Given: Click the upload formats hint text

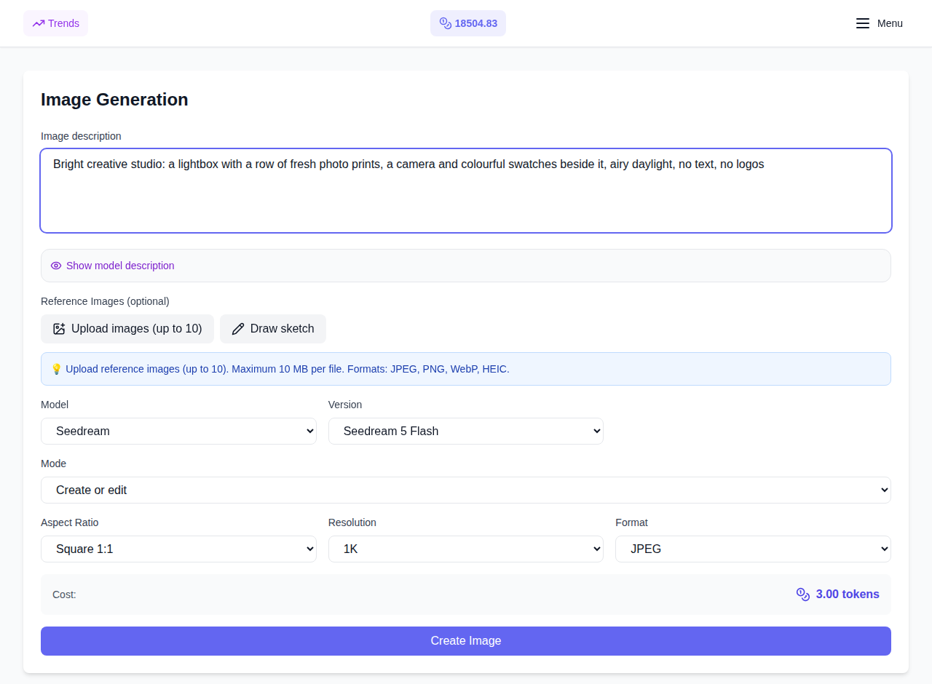Looking at the screenshot, I should coord(288,369).
